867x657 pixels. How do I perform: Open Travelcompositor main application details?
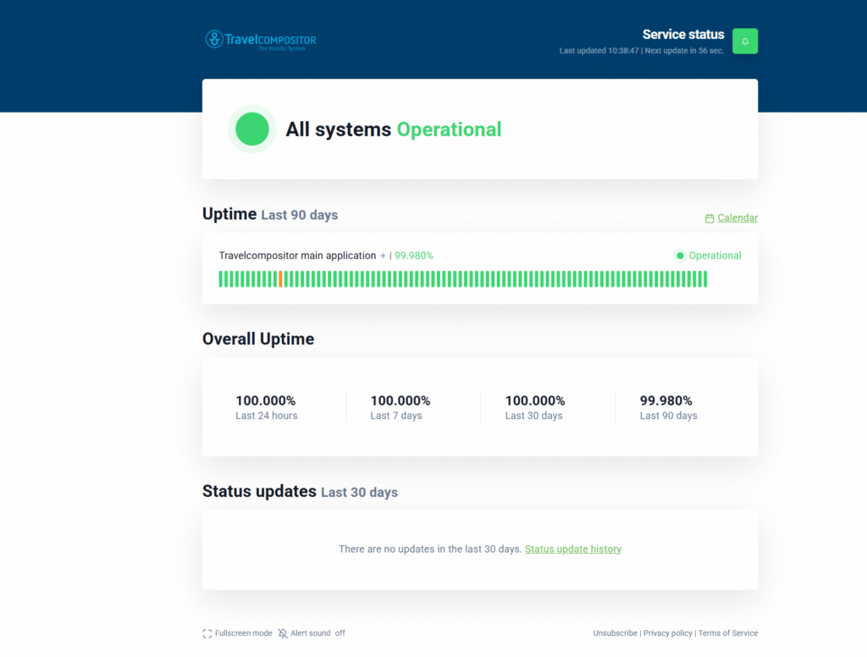[297, 256]
